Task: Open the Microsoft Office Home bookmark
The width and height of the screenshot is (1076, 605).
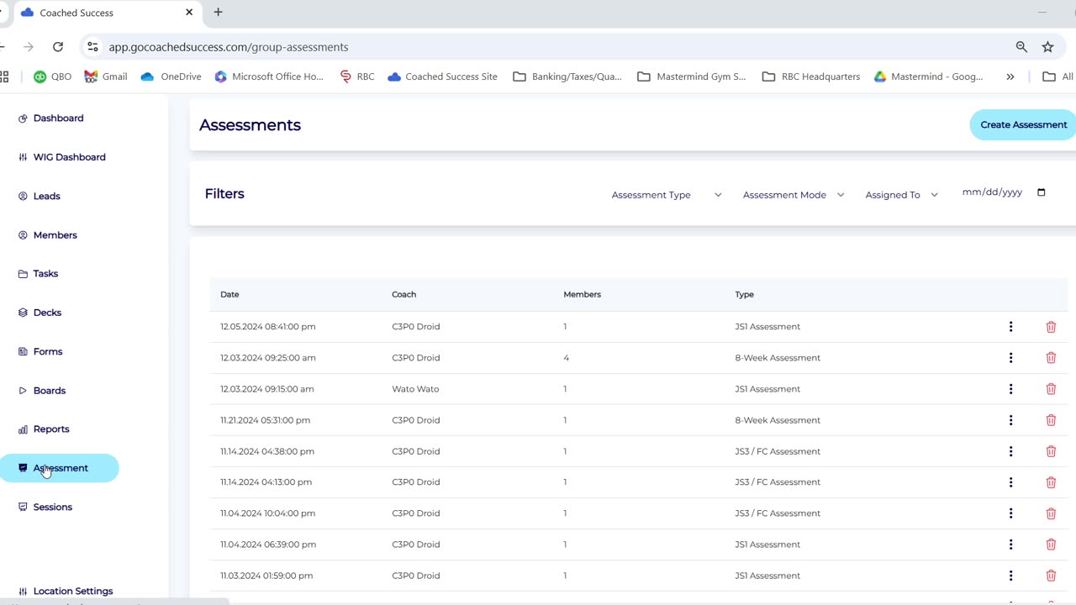Action: pyautogui.click(x=269, y=76)
